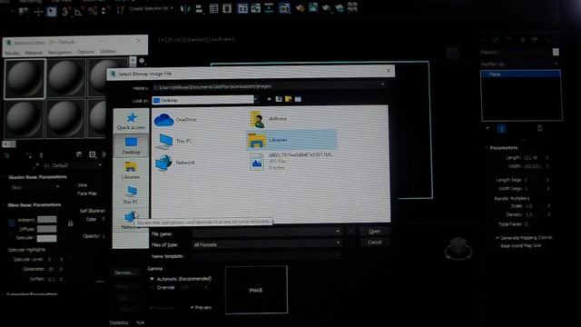The width and height of the screenshot is (581, 327).
Task: Select the Network item in the file list
Action: tap(175, 163)
